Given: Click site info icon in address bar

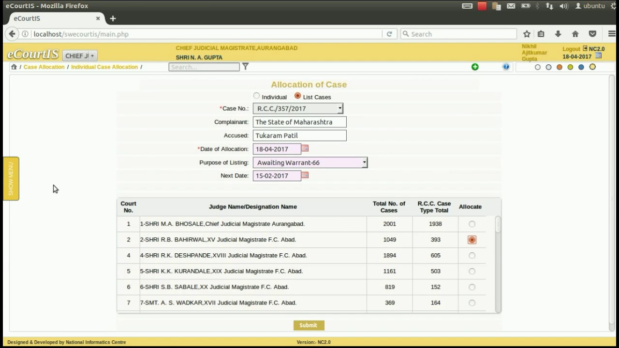Looking at the screenshot, I should point(25,34).
